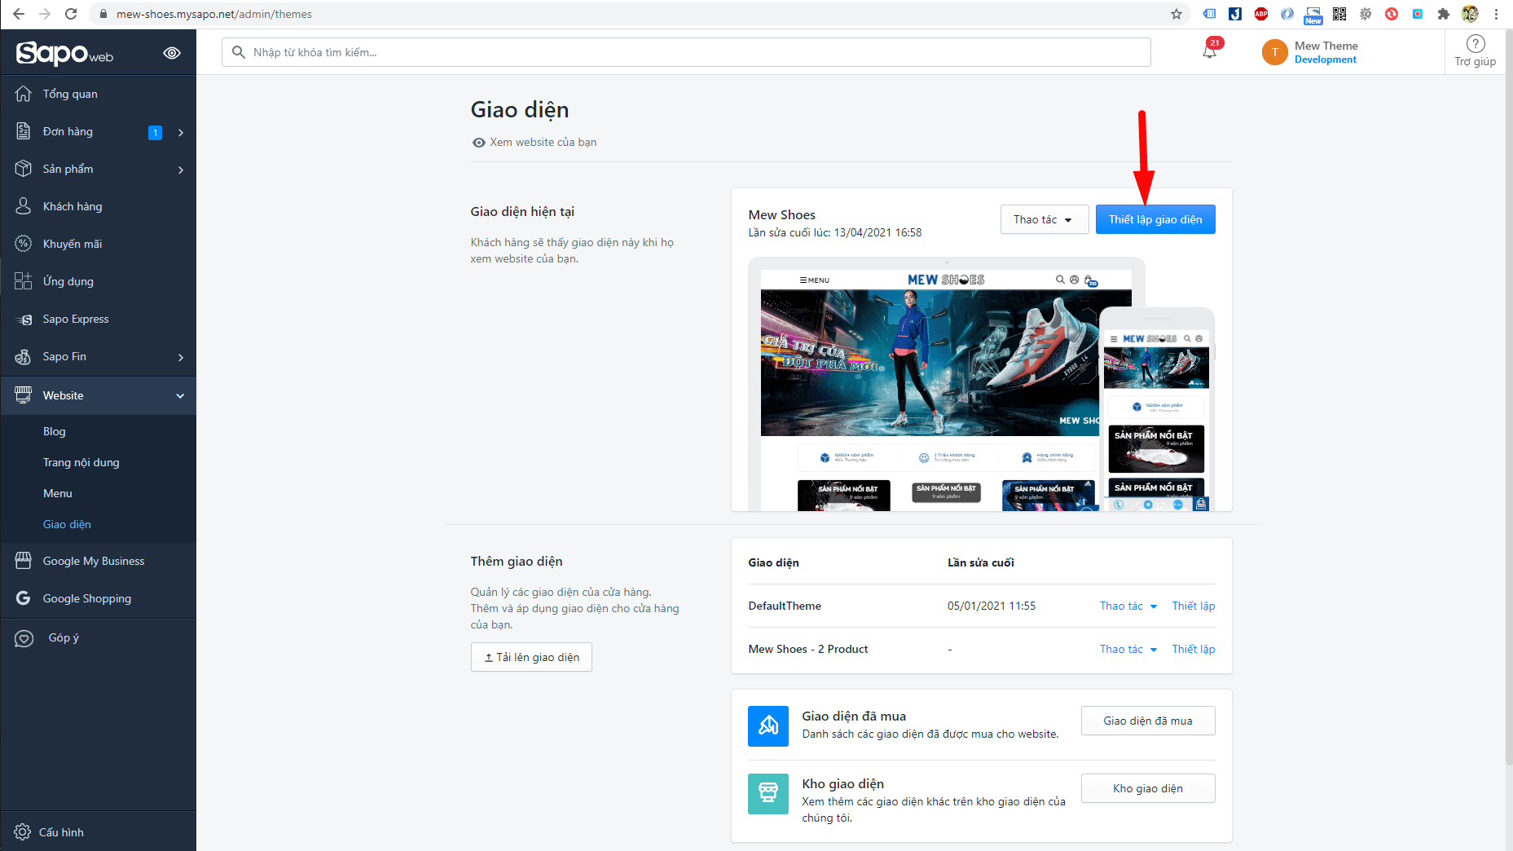Image resolution: width=1513 pixels, height=851 pixels.
Task: Click the Development label under Mew Theme
Action: 1326,60
